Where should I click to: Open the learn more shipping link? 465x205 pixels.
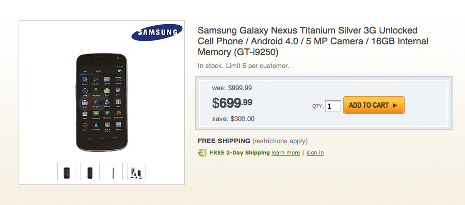coord(285,152)
